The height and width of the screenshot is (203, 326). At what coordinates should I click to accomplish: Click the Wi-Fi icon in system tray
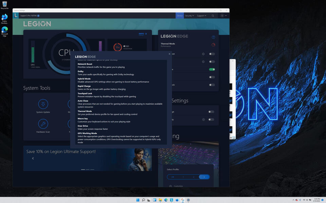[x=304, y=200]
